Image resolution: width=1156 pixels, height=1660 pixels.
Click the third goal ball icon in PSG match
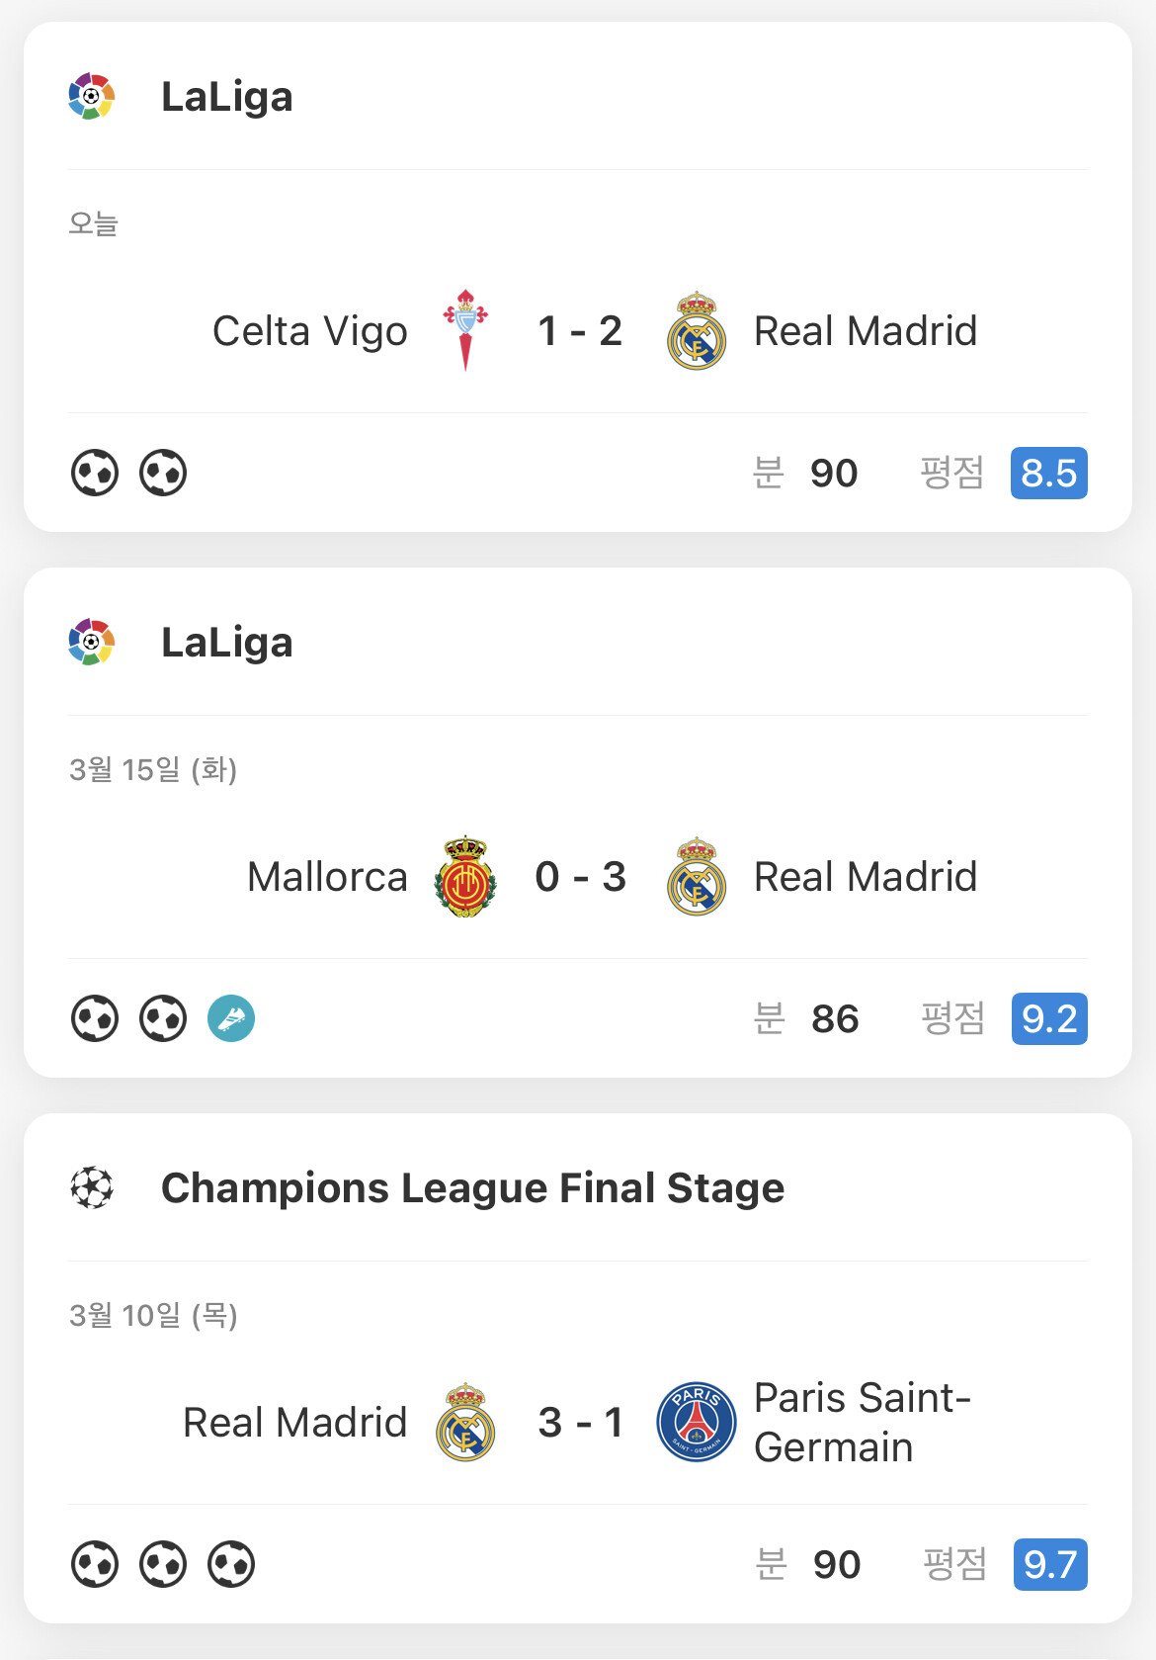pos(231,1564)
